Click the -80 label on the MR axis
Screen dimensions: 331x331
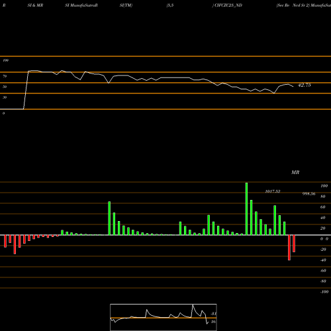tap(323, 281)
